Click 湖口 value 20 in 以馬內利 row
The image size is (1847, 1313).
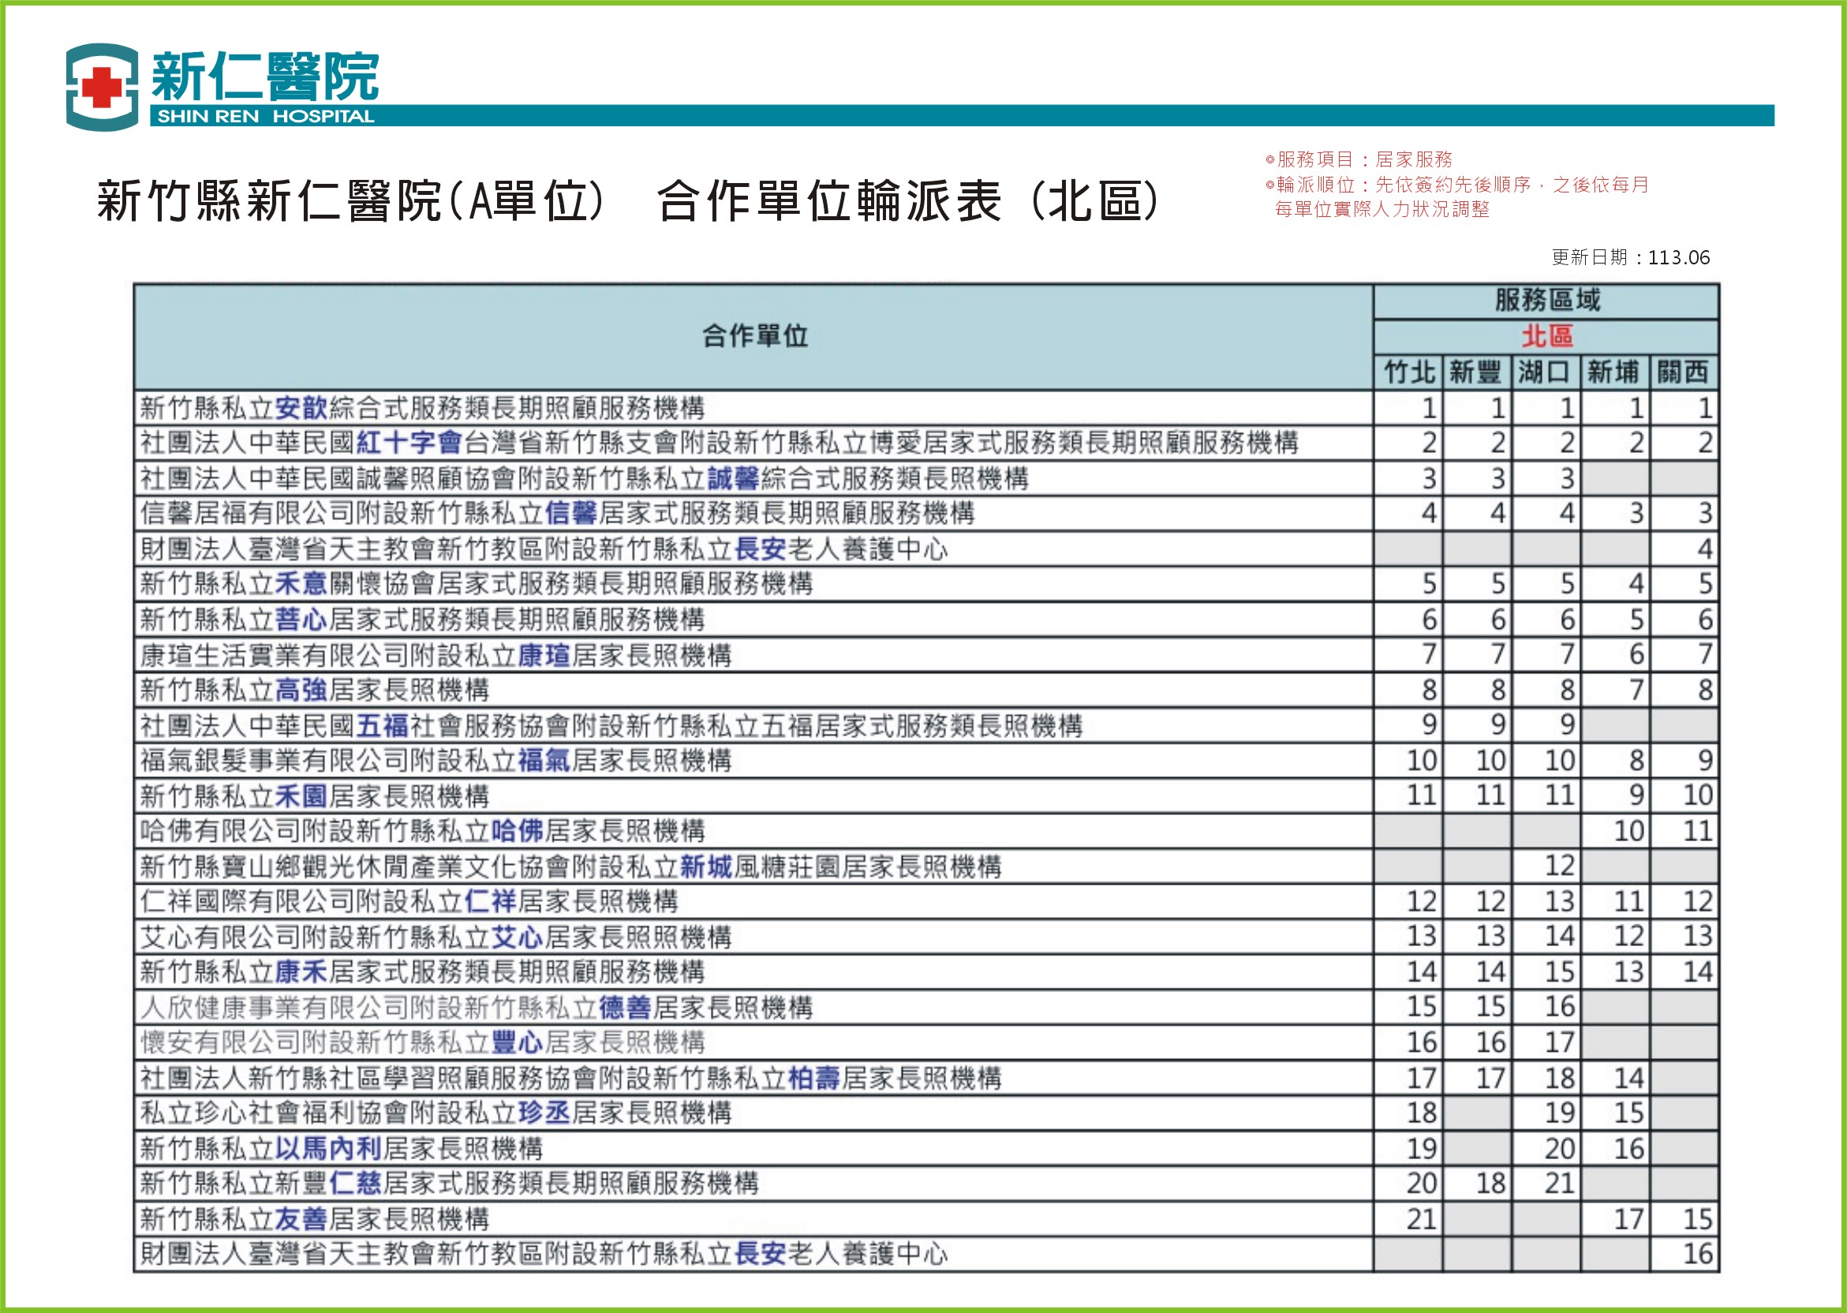tap(1559, 1149)
